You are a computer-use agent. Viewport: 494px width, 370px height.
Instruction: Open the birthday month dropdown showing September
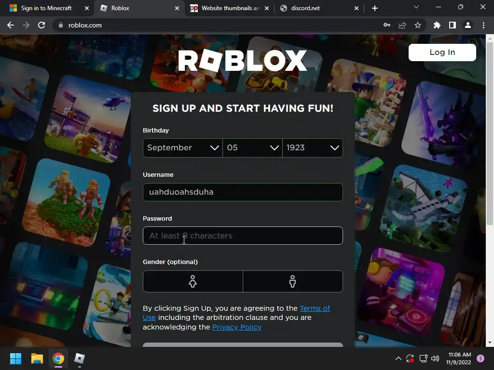[x=183, y=147]
